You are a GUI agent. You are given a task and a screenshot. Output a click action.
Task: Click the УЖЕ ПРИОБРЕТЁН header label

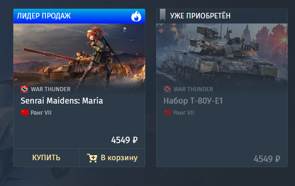(200, 16)
